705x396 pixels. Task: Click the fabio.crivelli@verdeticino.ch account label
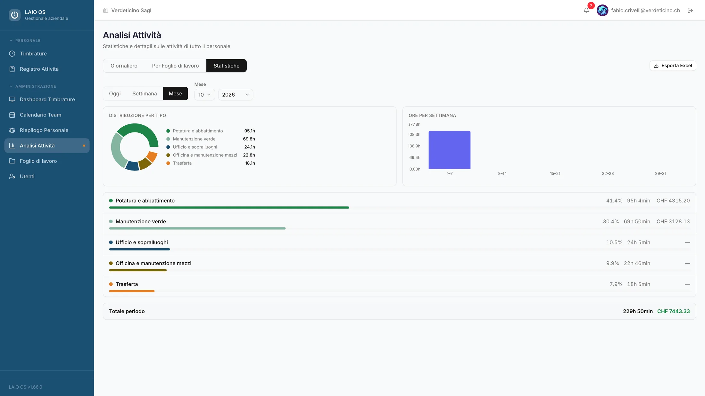(x=645, y=10)
